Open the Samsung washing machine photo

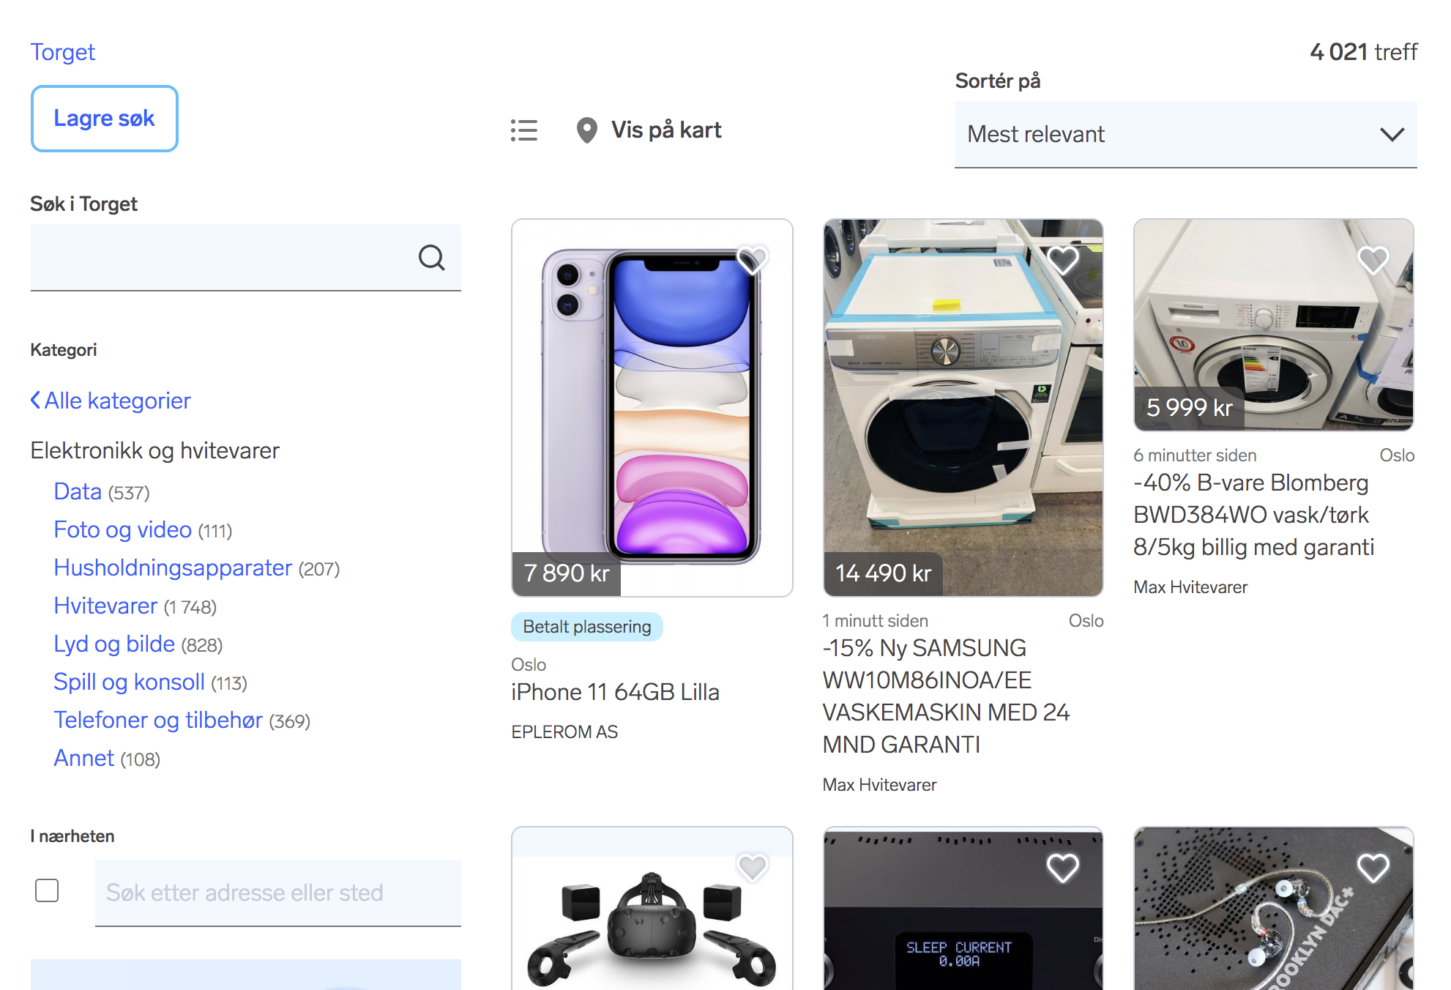[963, 407]
